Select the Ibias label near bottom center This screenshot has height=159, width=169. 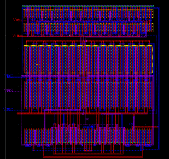(92, 126)
